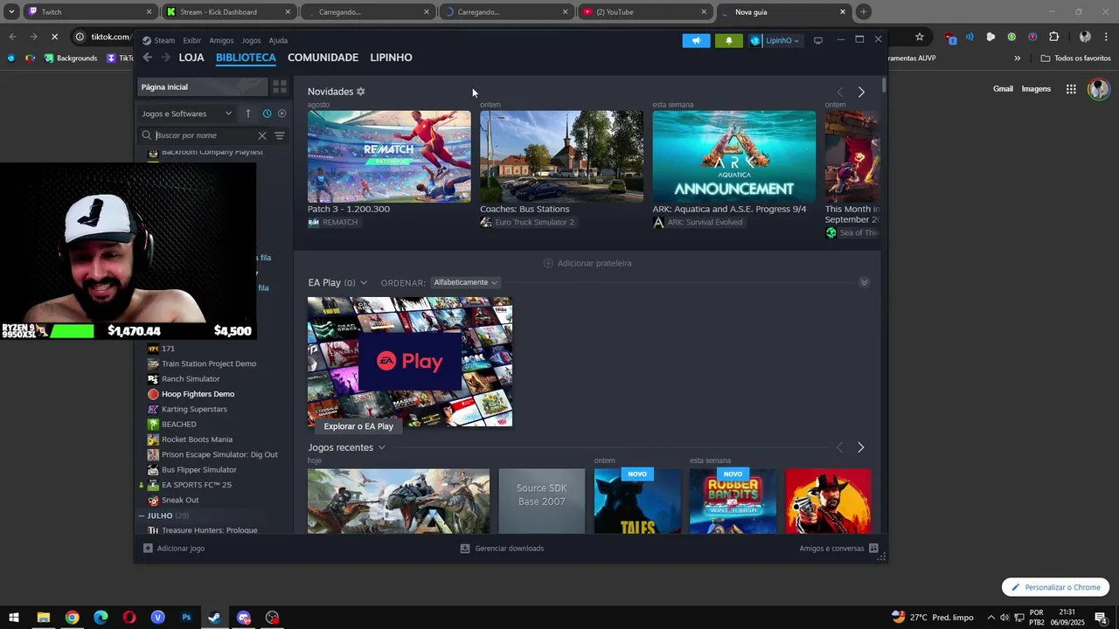Clear the library search field

pyautogui.click(x=261, y=135)
